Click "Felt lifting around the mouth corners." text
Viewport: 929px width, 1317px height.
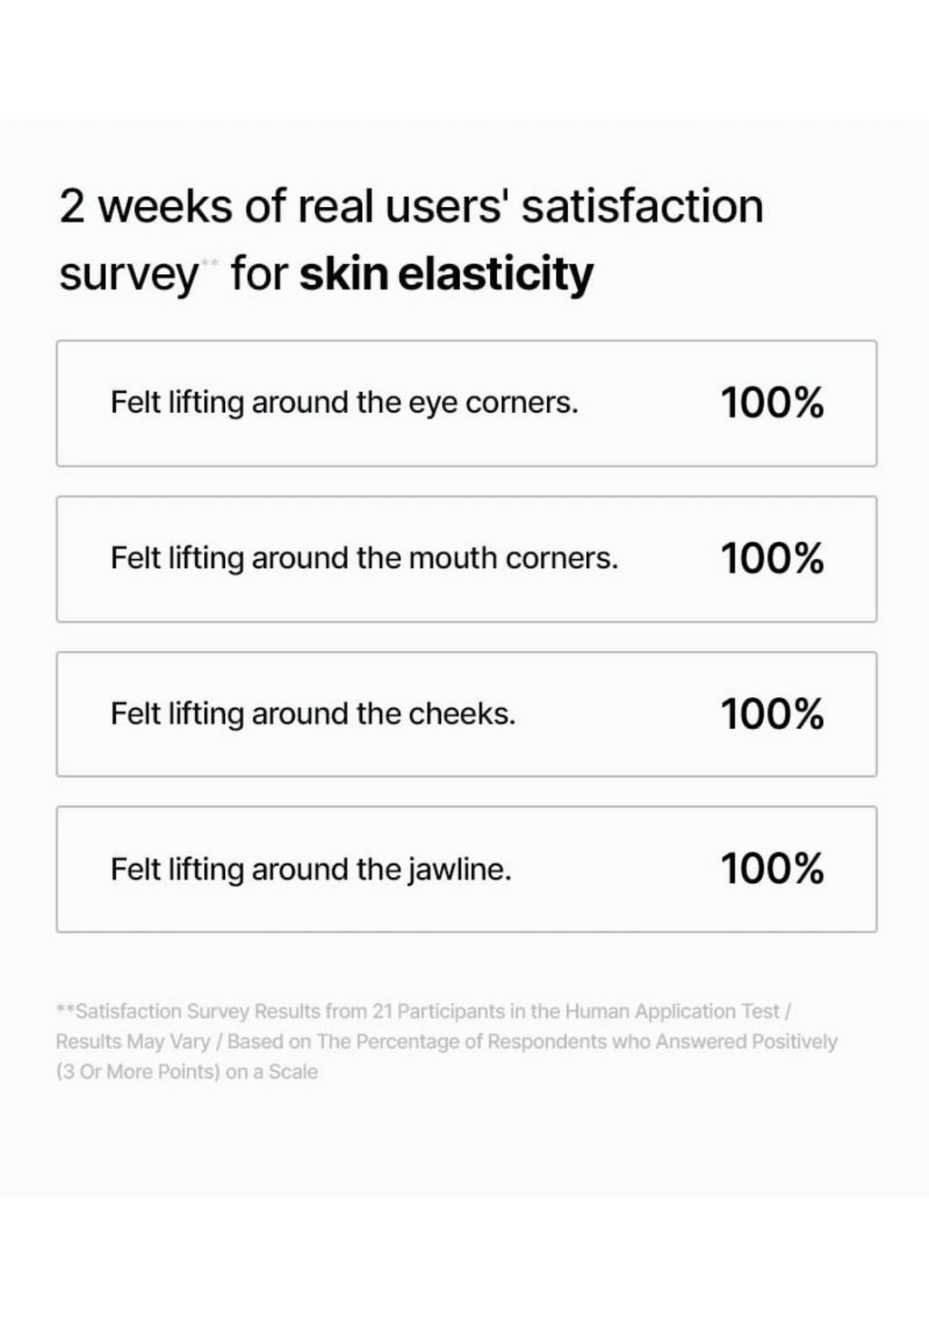(x=364, y=558)
